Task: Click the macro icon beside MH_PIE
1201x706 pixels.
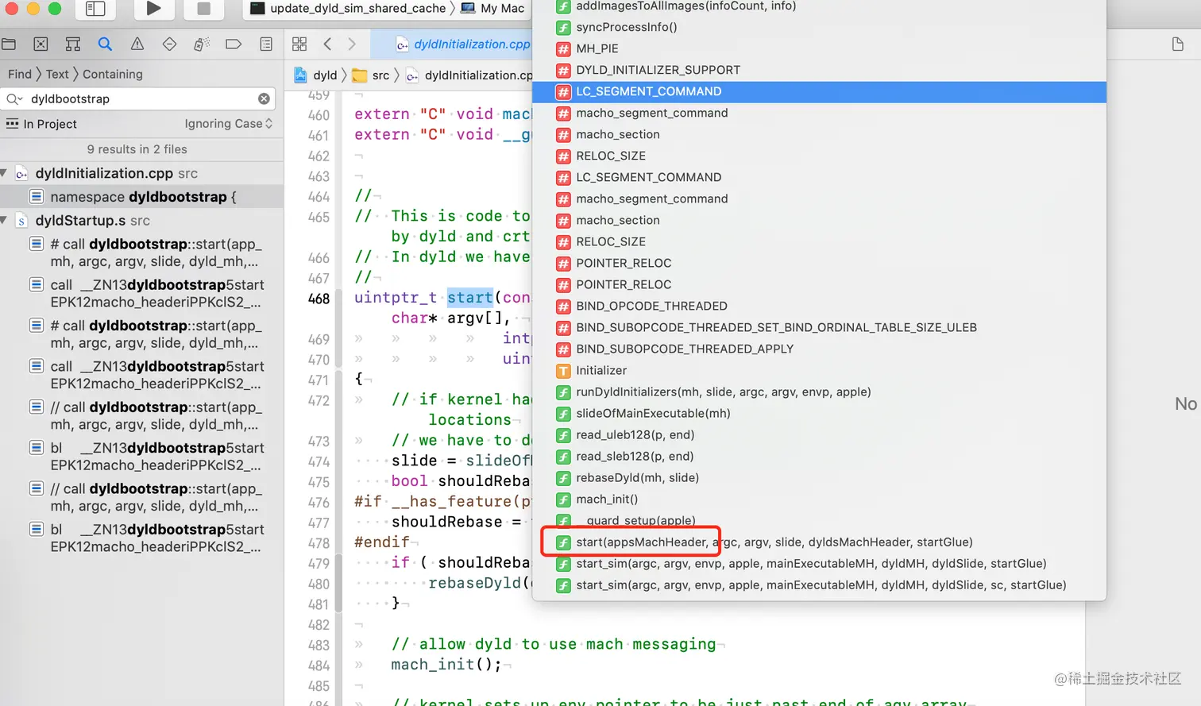Action: [563, 48]
